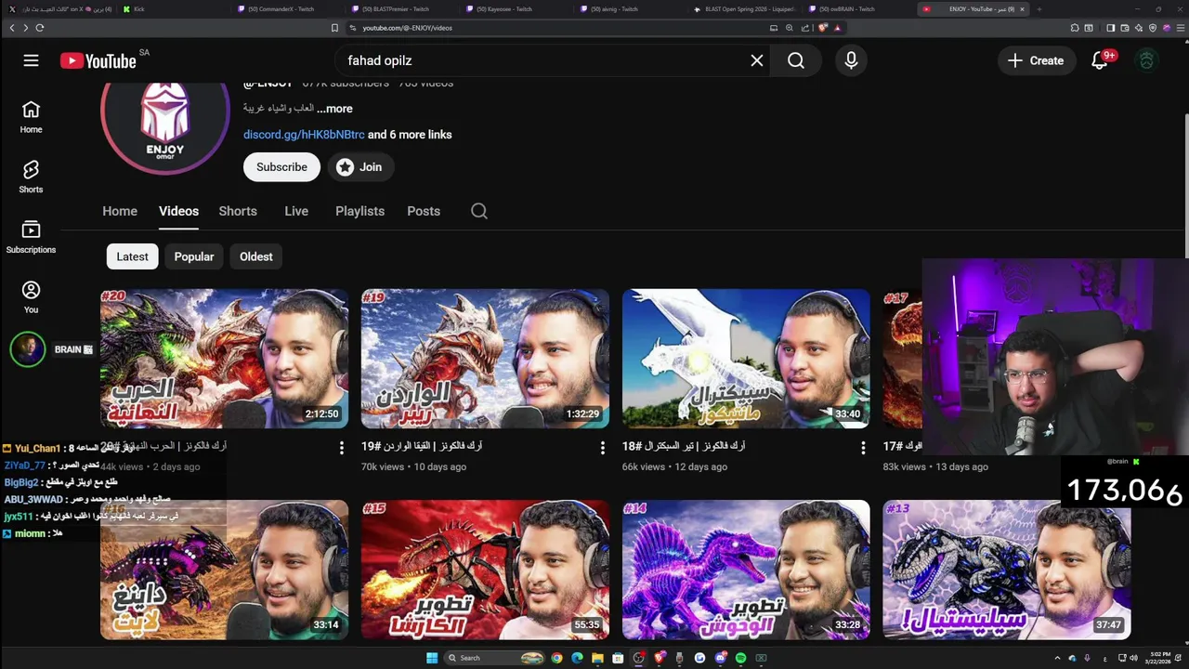Screen dimensions: 1189x669
Task: Switch to the channel Posts tab
Action: click(424, 211)
